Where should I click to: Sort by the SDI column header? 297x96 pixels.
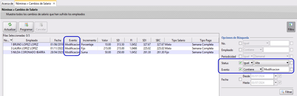pos(144,40)
